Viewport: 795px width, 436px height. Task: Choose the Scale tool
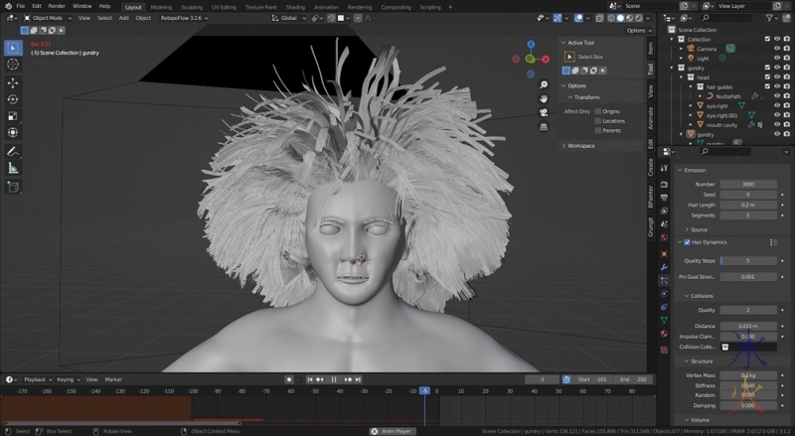[13, 115]
